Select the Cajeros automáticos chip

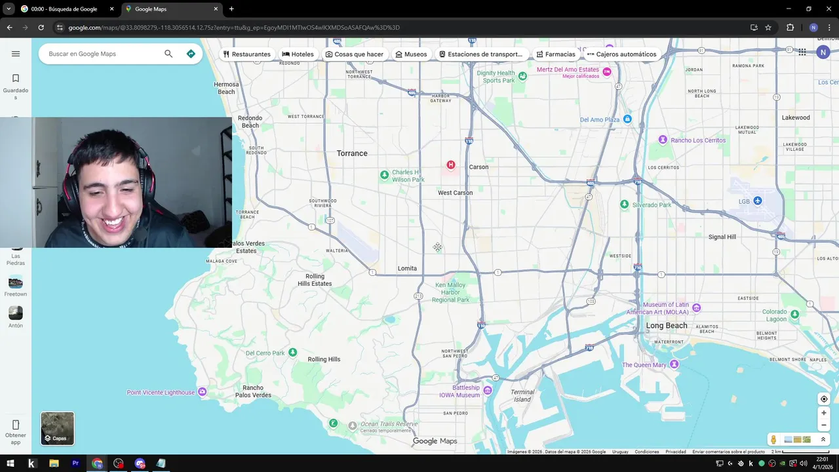point(621,54)
